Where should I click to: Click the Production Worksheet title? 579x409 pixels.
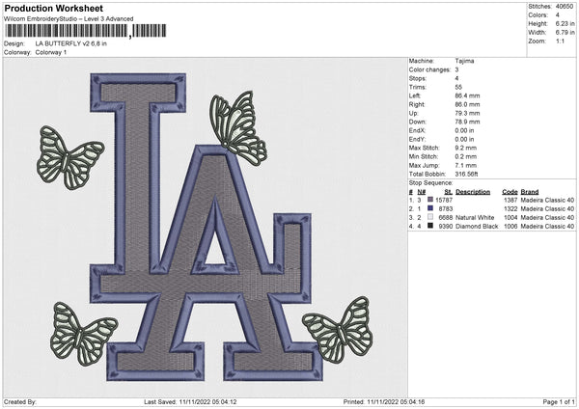click(53, 8)
